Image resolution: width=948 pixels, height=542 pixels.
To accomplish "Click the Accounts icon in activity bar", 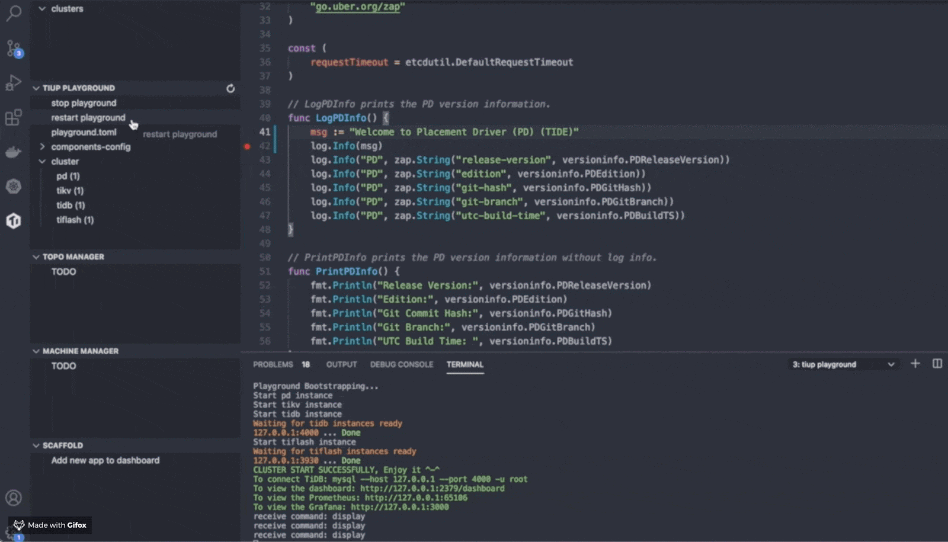I will pyautogui.click(x=14, y=498).
